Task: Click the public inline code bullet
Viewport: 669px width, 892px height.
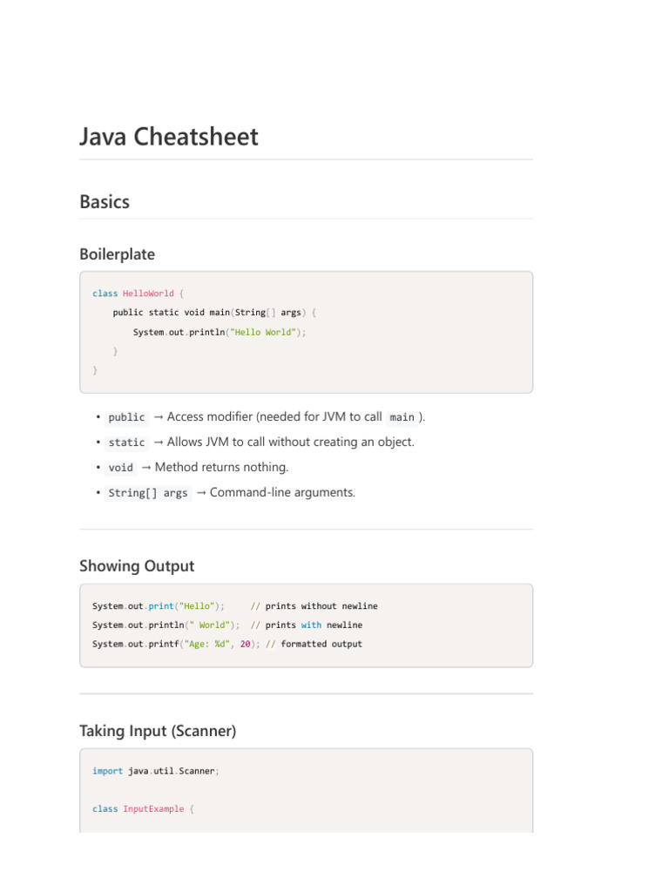Action: click(127, 417)
